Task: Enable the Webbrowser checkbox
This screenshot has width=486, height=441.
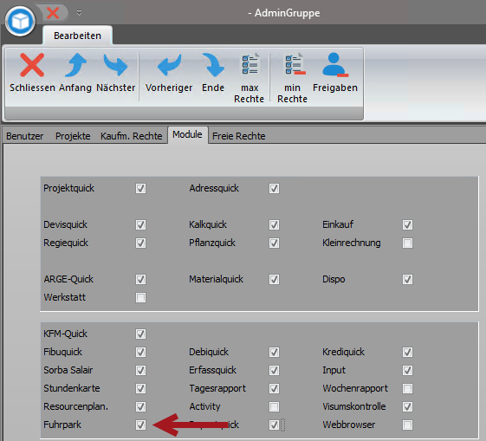Action: [407, 425]
